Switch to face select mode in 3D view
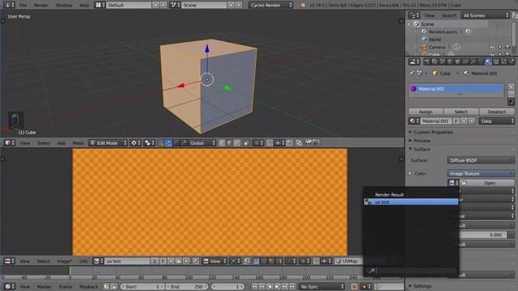Viewport: 518px width, 291px height. (x=237, y=143)
